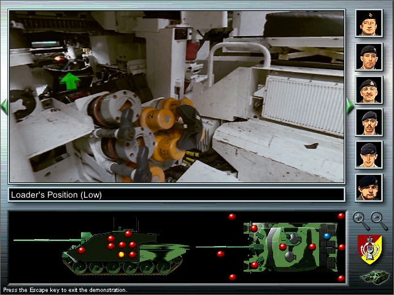This screenshot has width=394, height=295.
Task: Click the red hotspot near the top-view gun muzzle
Action: [220, 253]
